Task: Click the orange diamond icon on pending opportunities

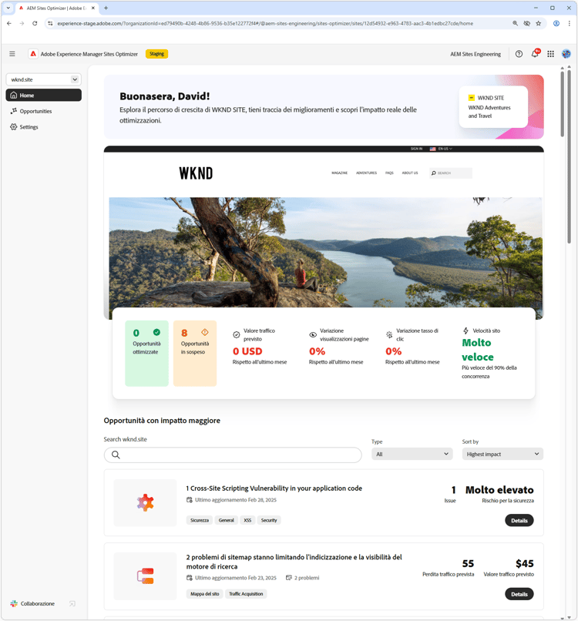Action: click(205, 332)
